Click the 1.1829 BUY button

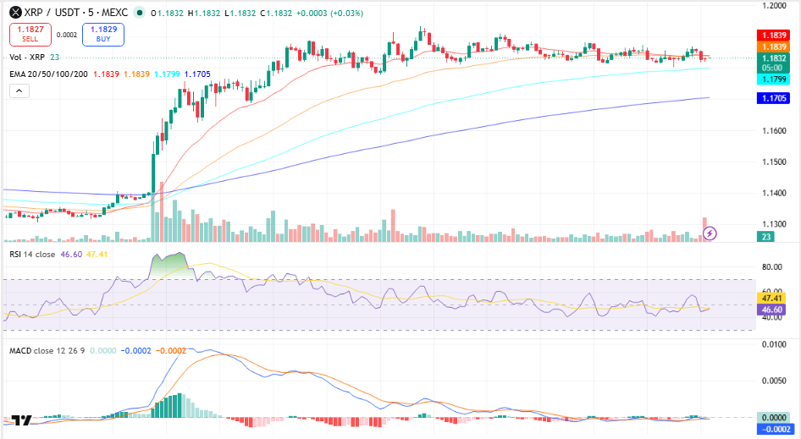pos(103,34)
